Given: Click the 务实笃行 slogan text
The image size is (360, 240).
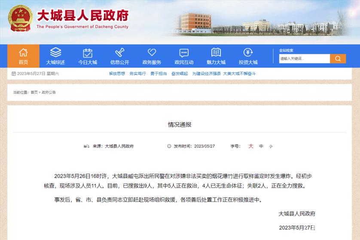Looking at the screenshot, I should (138, 74).
